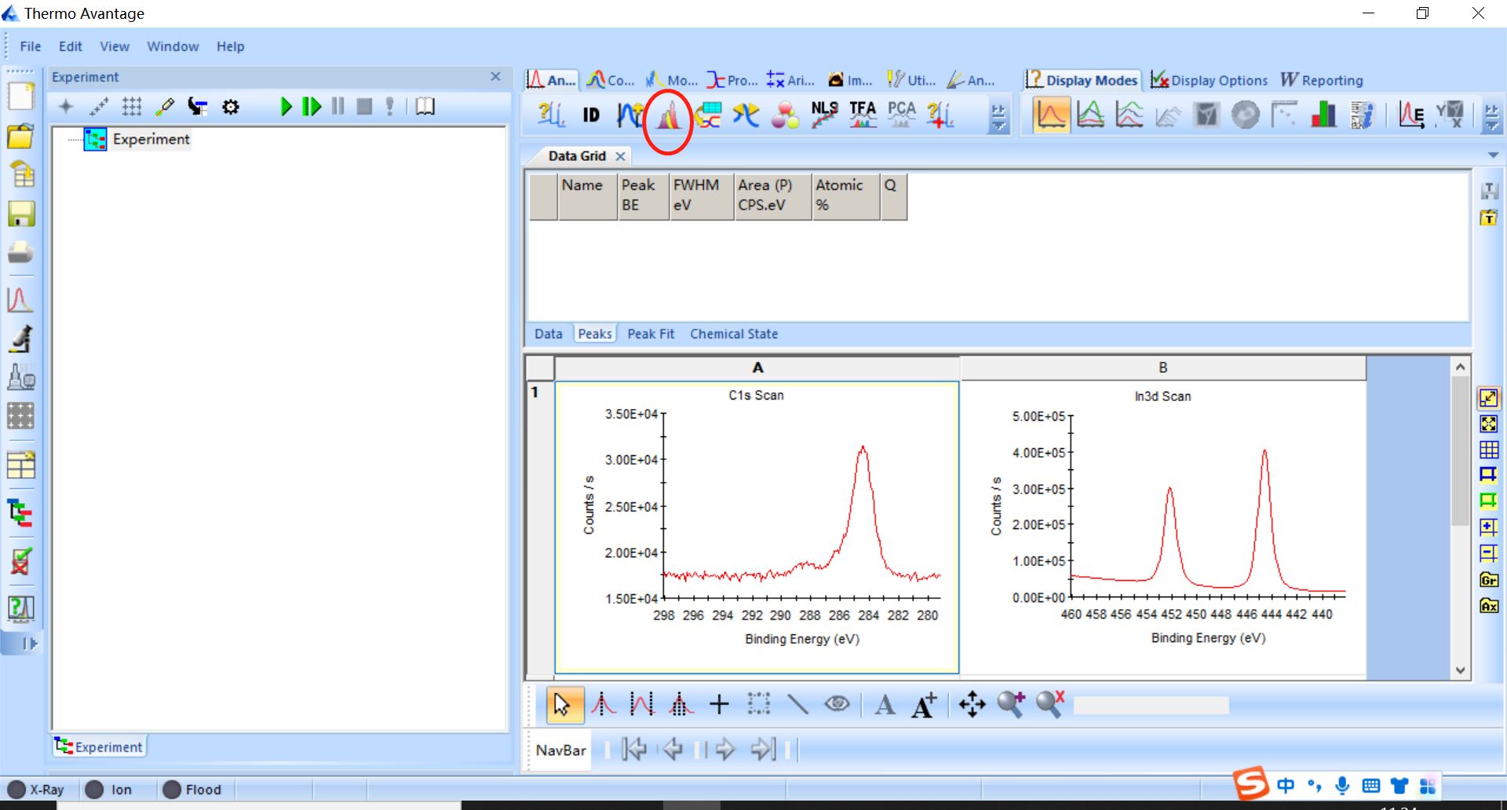The image size is (1507, 810).
Task: Expand the display modes toolbar overflow
Action: [1491, 117]
